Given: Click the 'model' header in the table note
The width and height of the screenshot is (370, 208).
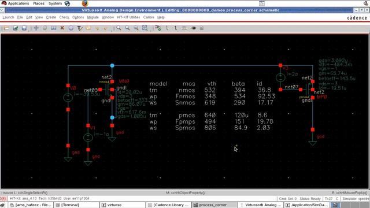Looking at the screenshot, I should pos(158,84).
